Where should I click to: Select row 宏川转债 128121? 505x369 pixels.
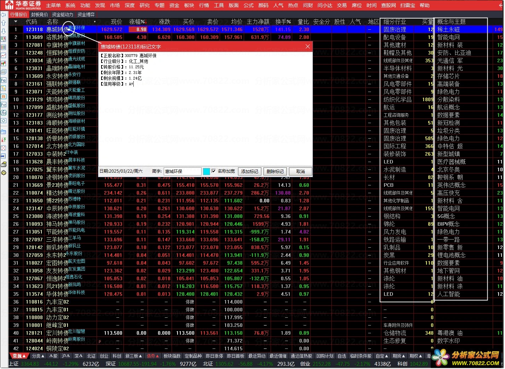tap(256, 333)
